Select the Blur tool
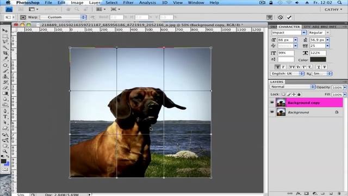Image resolution: width=348 pixels, height=196 pixels. pos(5,99)
